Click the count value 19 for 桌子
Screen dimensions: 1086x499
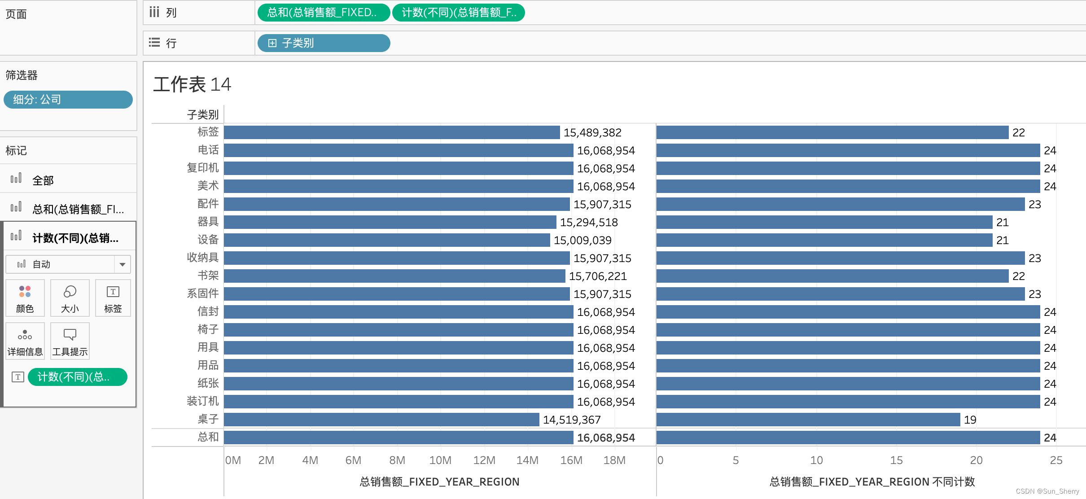click(x=970, y=420)
